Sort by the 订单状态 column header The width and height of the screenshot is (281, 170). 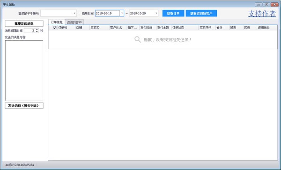click(x=185, y=28)
